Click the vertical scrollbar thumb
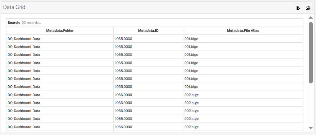 point(310,53)
